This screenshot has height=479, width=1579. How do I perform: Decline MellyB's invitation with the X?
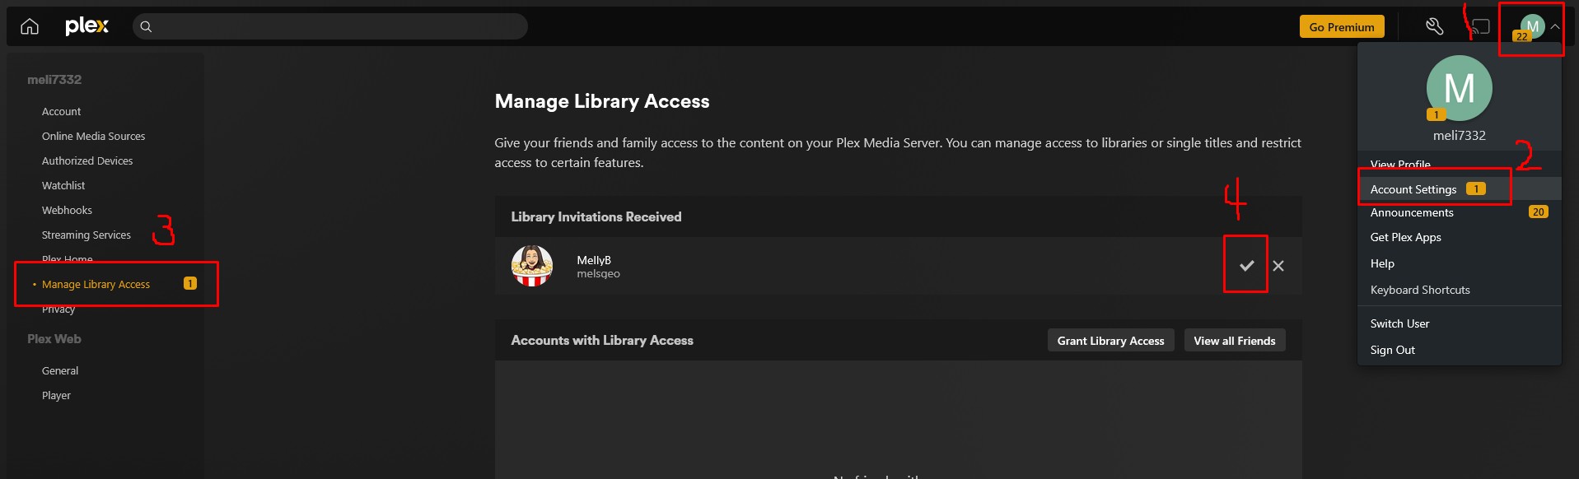(x=1278, y=265)
